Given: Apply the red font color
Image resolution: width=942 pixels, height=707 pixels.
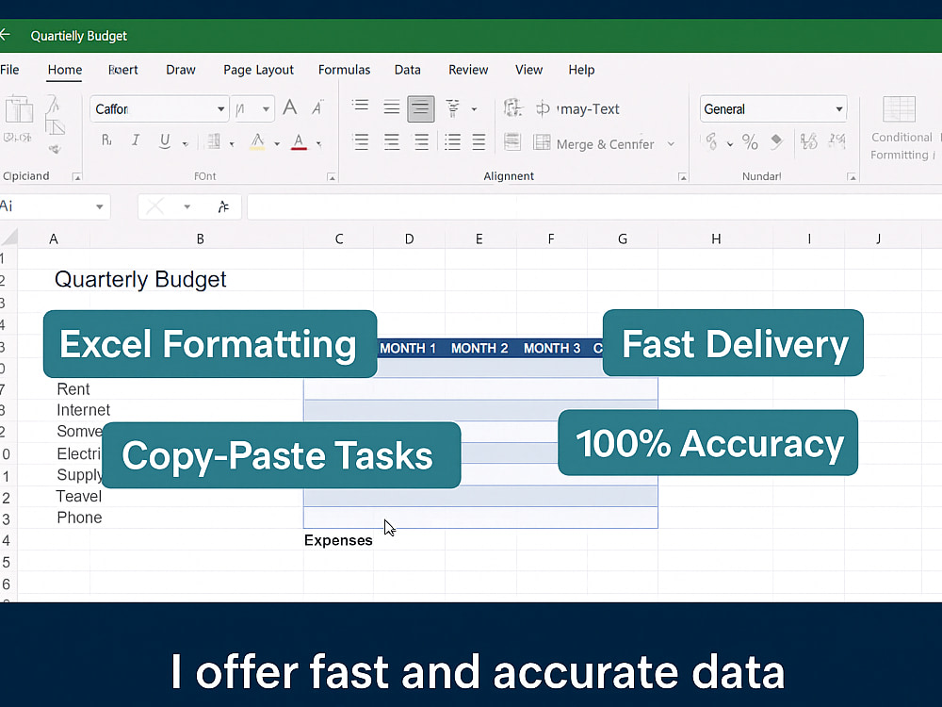Looking at the screenshot, I should coord(299,141).
